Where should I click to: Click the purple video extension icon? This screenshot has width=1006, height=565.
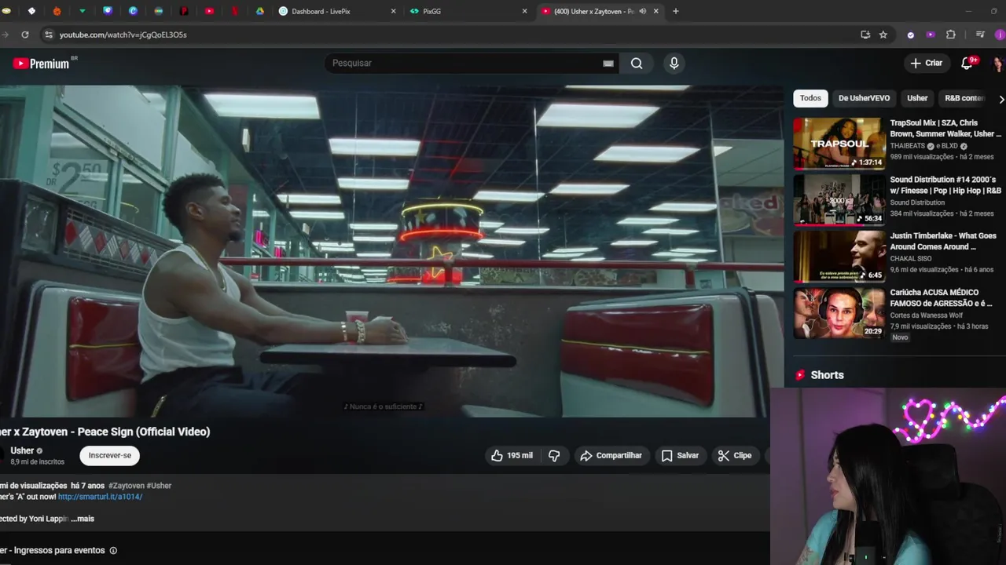click(x=931, y=35)
